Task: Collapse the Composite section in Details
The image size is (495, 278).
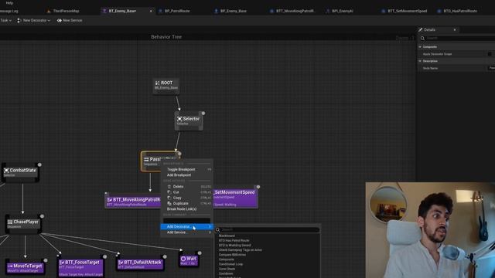Action: pyautogui.click(x=420, y=46)
